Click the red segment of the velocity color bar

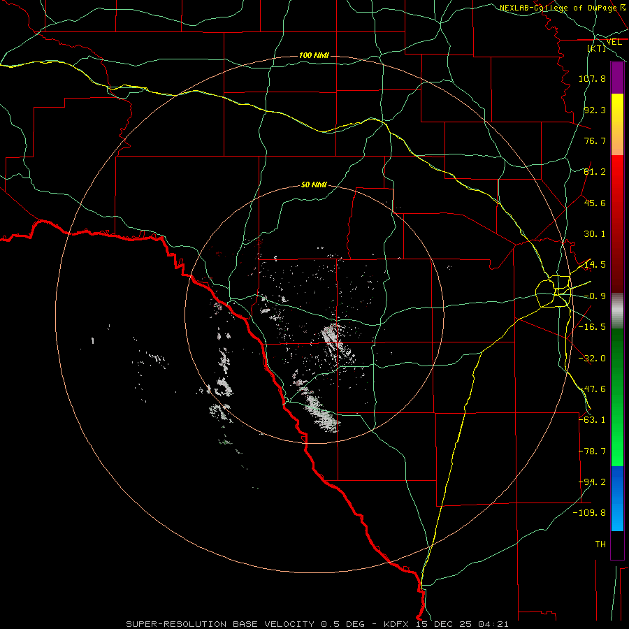click(617, 224)
